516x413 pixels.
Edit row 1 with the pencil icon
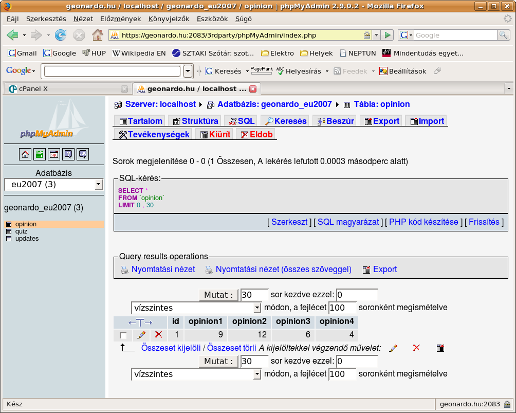pos(141,335)
